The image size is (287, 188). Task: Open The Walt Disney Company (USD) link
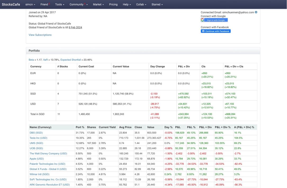pyautogui.click(x=48, y=154)
